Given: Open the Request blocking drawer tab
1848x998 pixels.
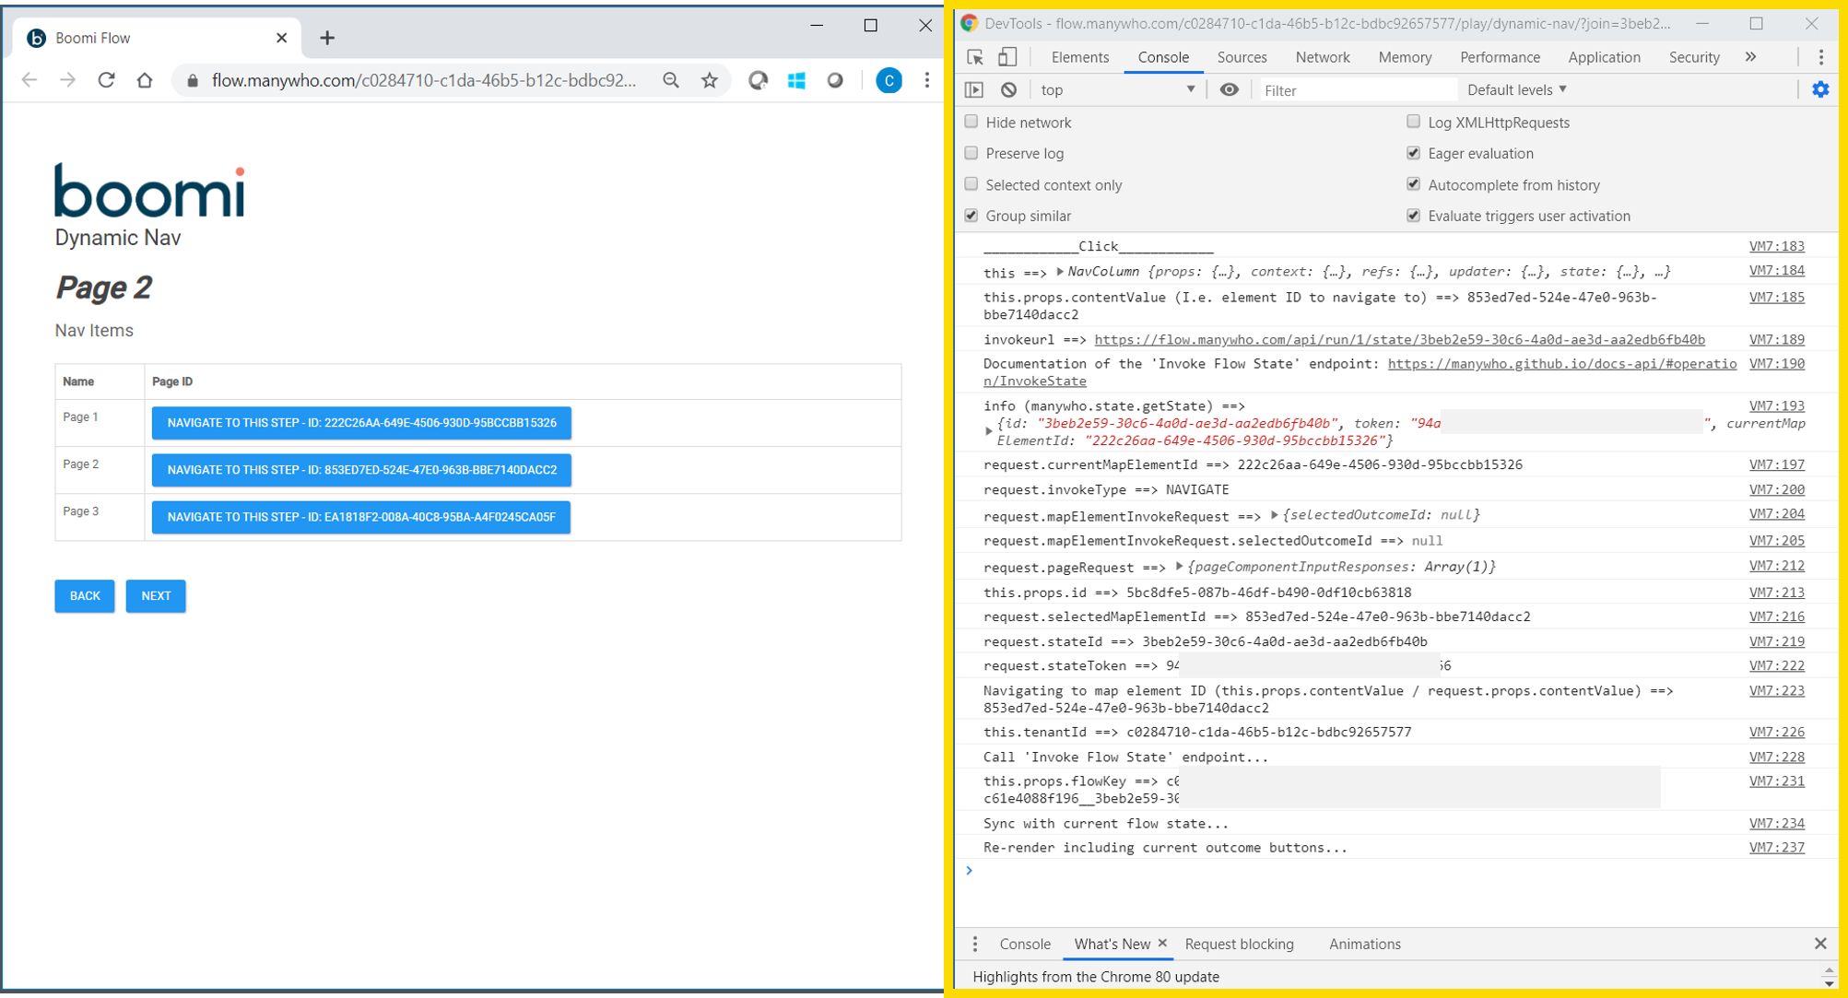Looking at the screenshot, I should (1240, 944).
